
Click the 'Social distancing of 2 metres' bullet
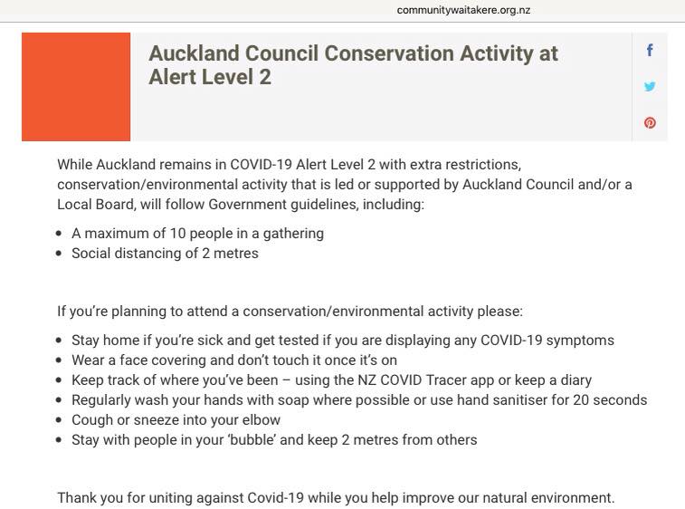click(165, 254)
